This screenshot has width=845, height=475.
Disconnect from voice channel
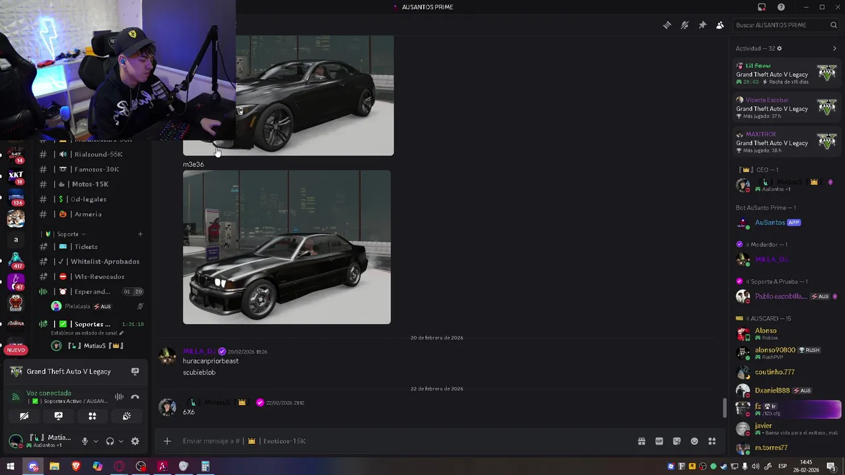click(x=135, y=396)
